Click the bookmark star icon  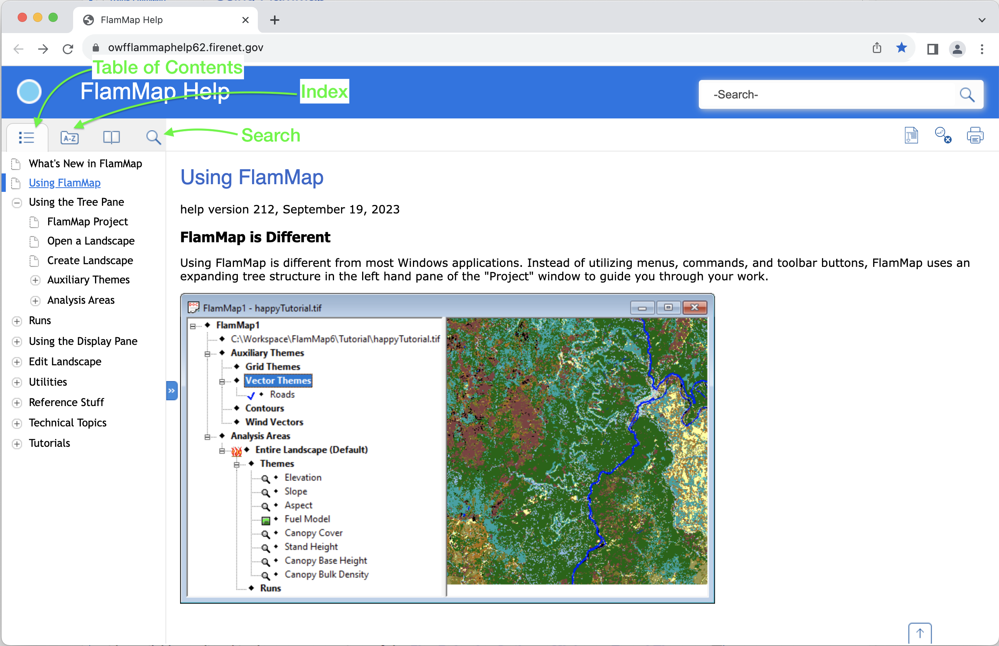[901, 48]
